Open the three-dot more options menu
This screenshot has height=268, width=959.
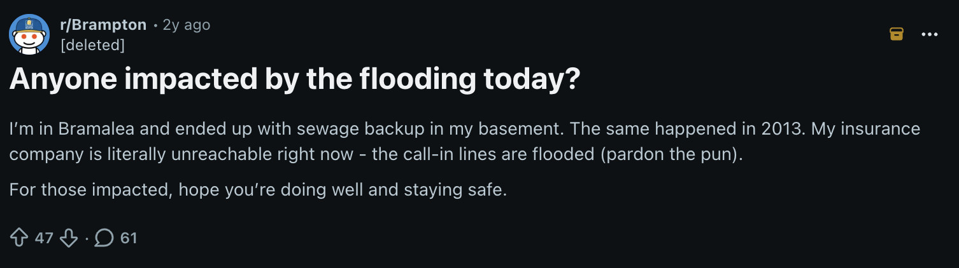click(x=930, y=34)
